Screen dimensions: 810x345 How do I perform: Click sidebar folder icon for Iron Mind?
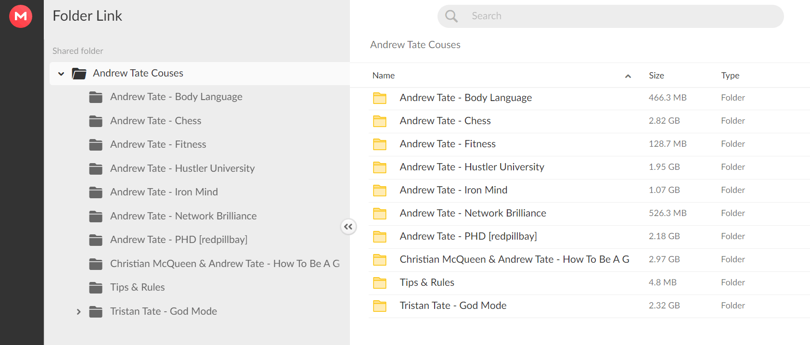[96, 192]
